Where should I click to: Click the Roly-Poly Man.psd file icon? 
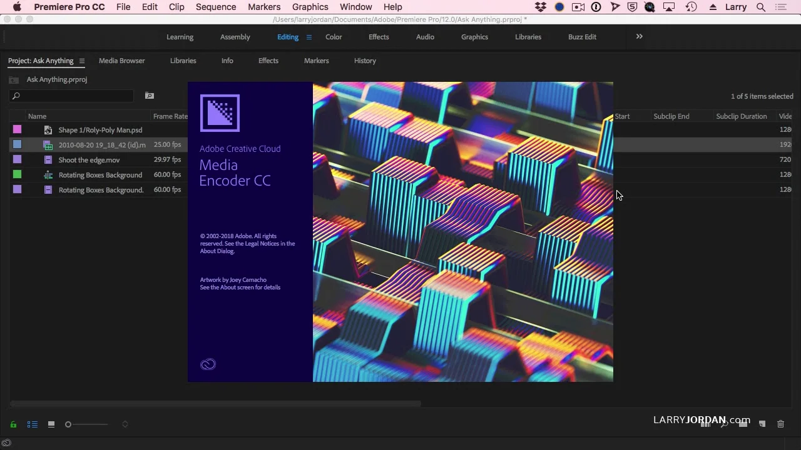[x=48, y=130]
